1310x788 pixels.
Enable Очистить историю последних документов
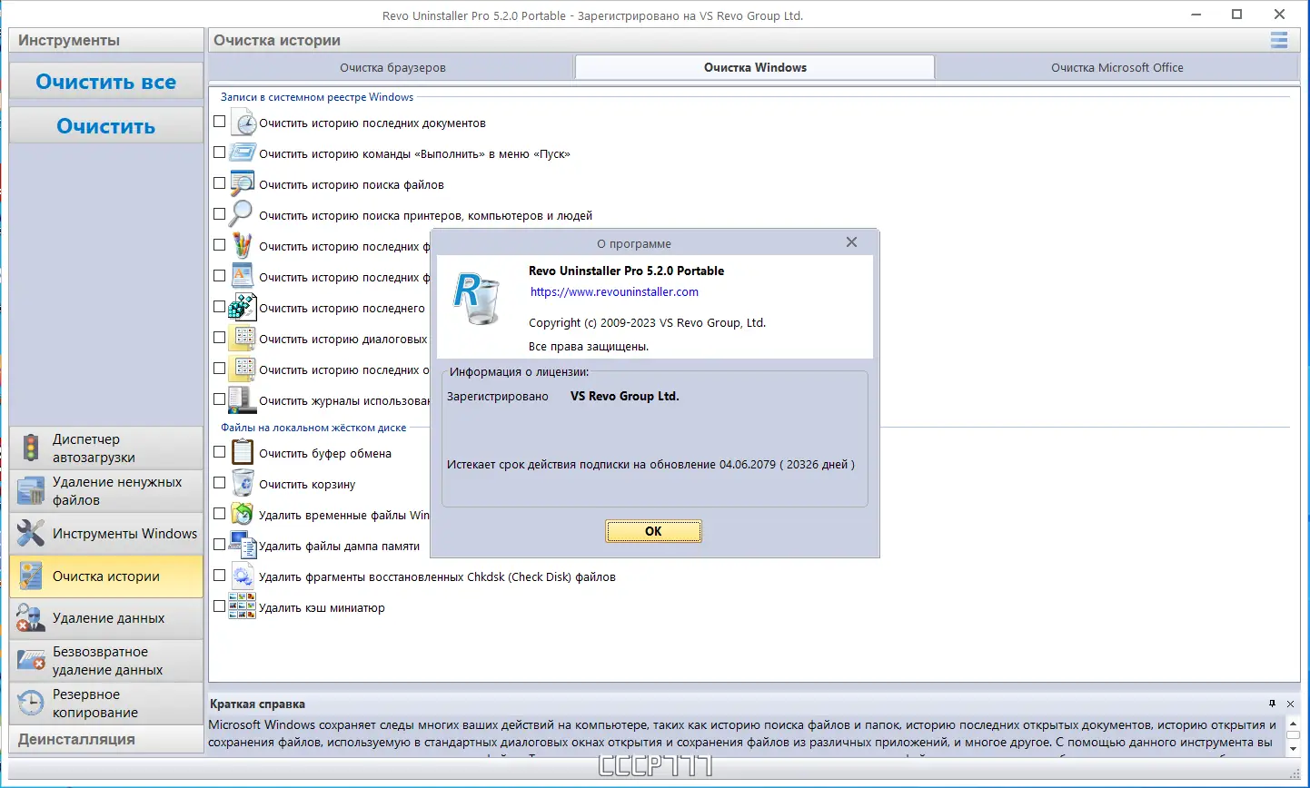tap(219, 120)
